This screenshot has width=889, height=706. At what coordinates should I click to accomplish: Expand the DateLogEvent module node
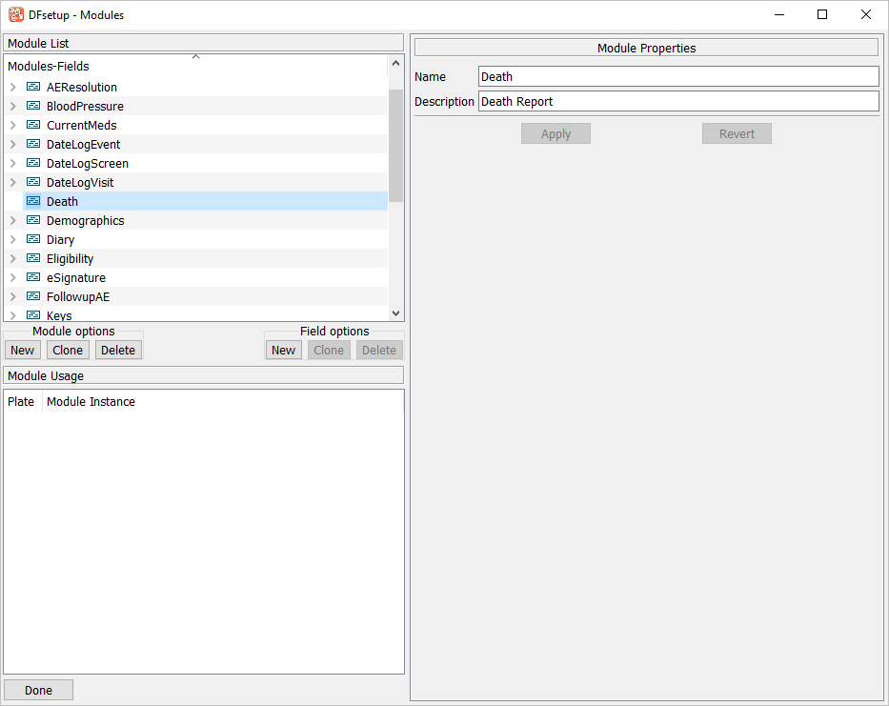tap(12, 144)
